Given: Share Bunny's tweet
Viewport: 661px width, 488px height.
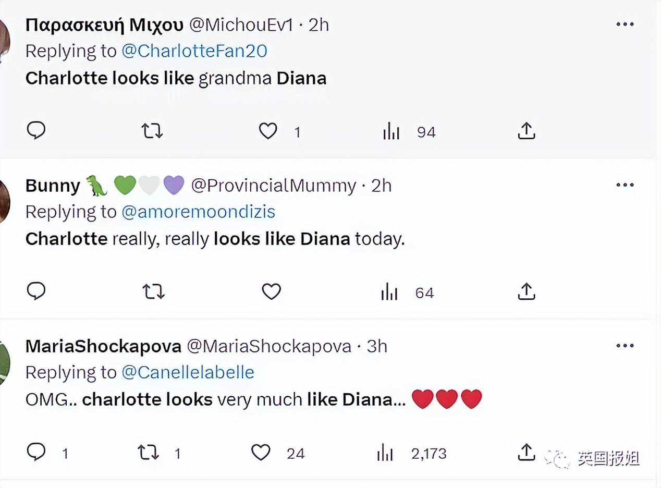Looking at the screenshot, I should pos(527,291).
